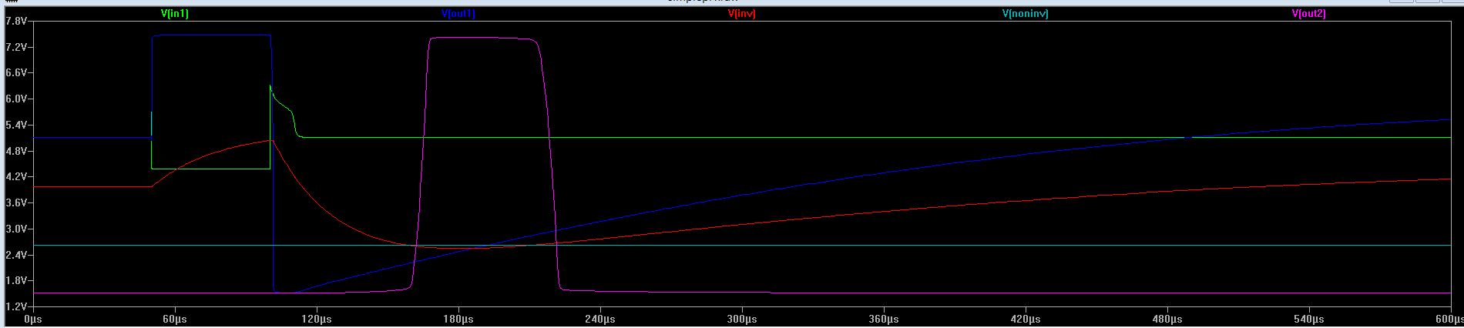Click the 3.0V vertical axis label
This screenshot has height=328, width=1464.
pyautogui.click(x=16, y=229)
